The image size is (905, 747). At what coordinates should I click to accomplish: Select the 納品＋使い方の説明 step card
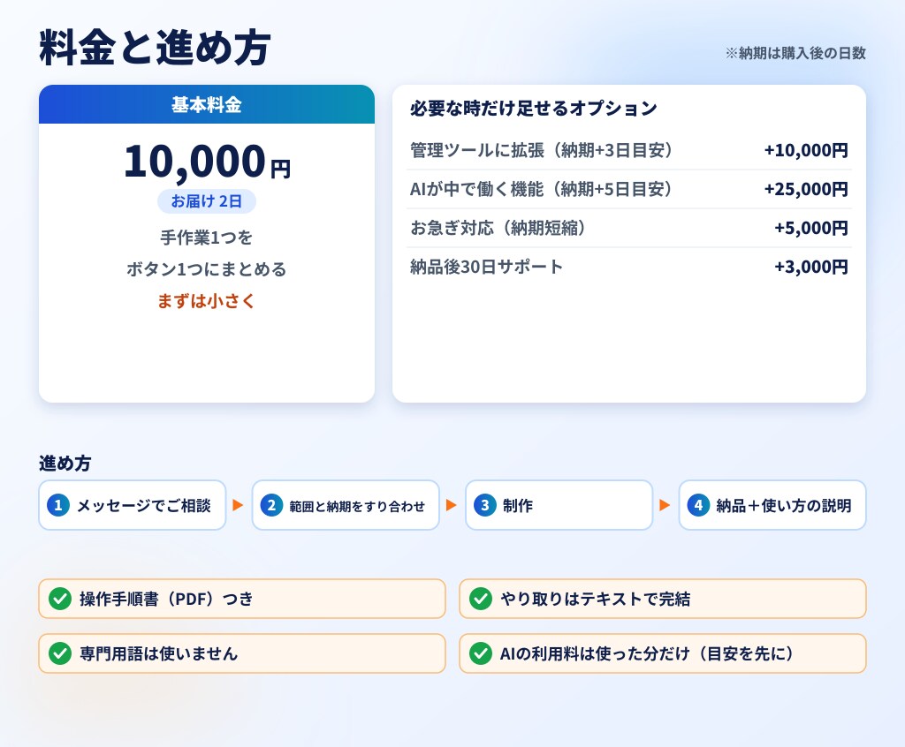(772, 505)
